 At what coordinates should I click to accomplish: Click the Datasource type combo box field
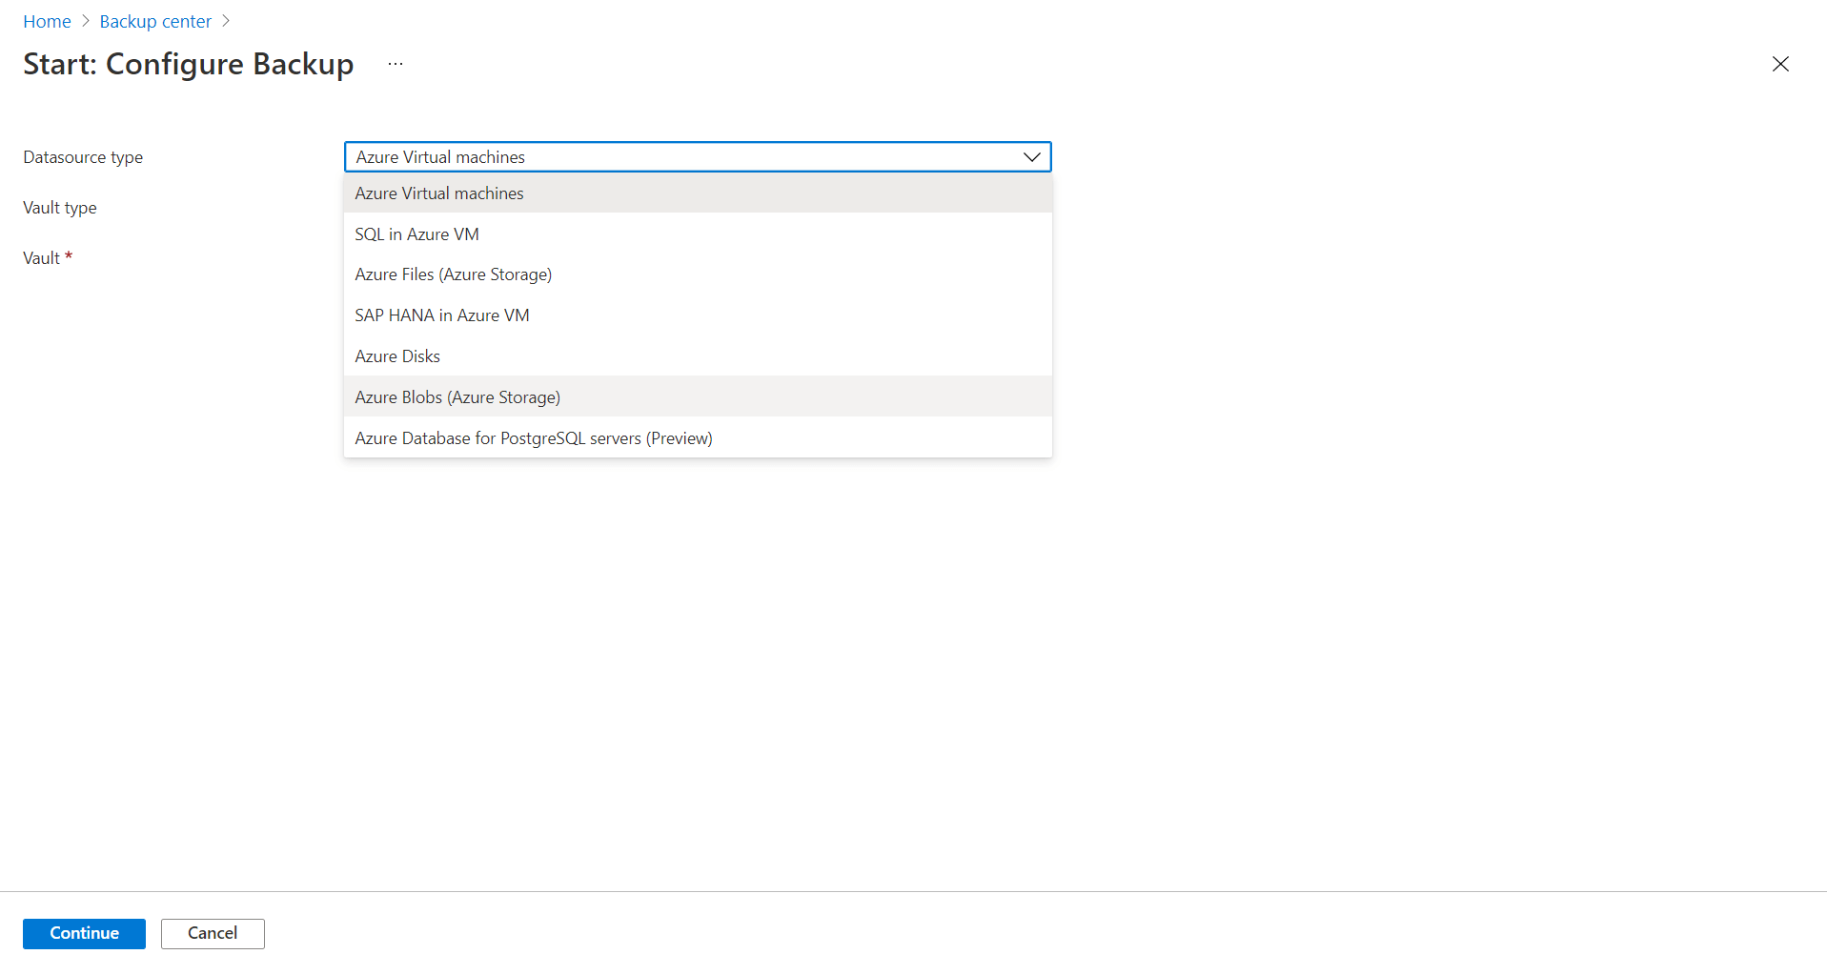[x=681, y=157]
